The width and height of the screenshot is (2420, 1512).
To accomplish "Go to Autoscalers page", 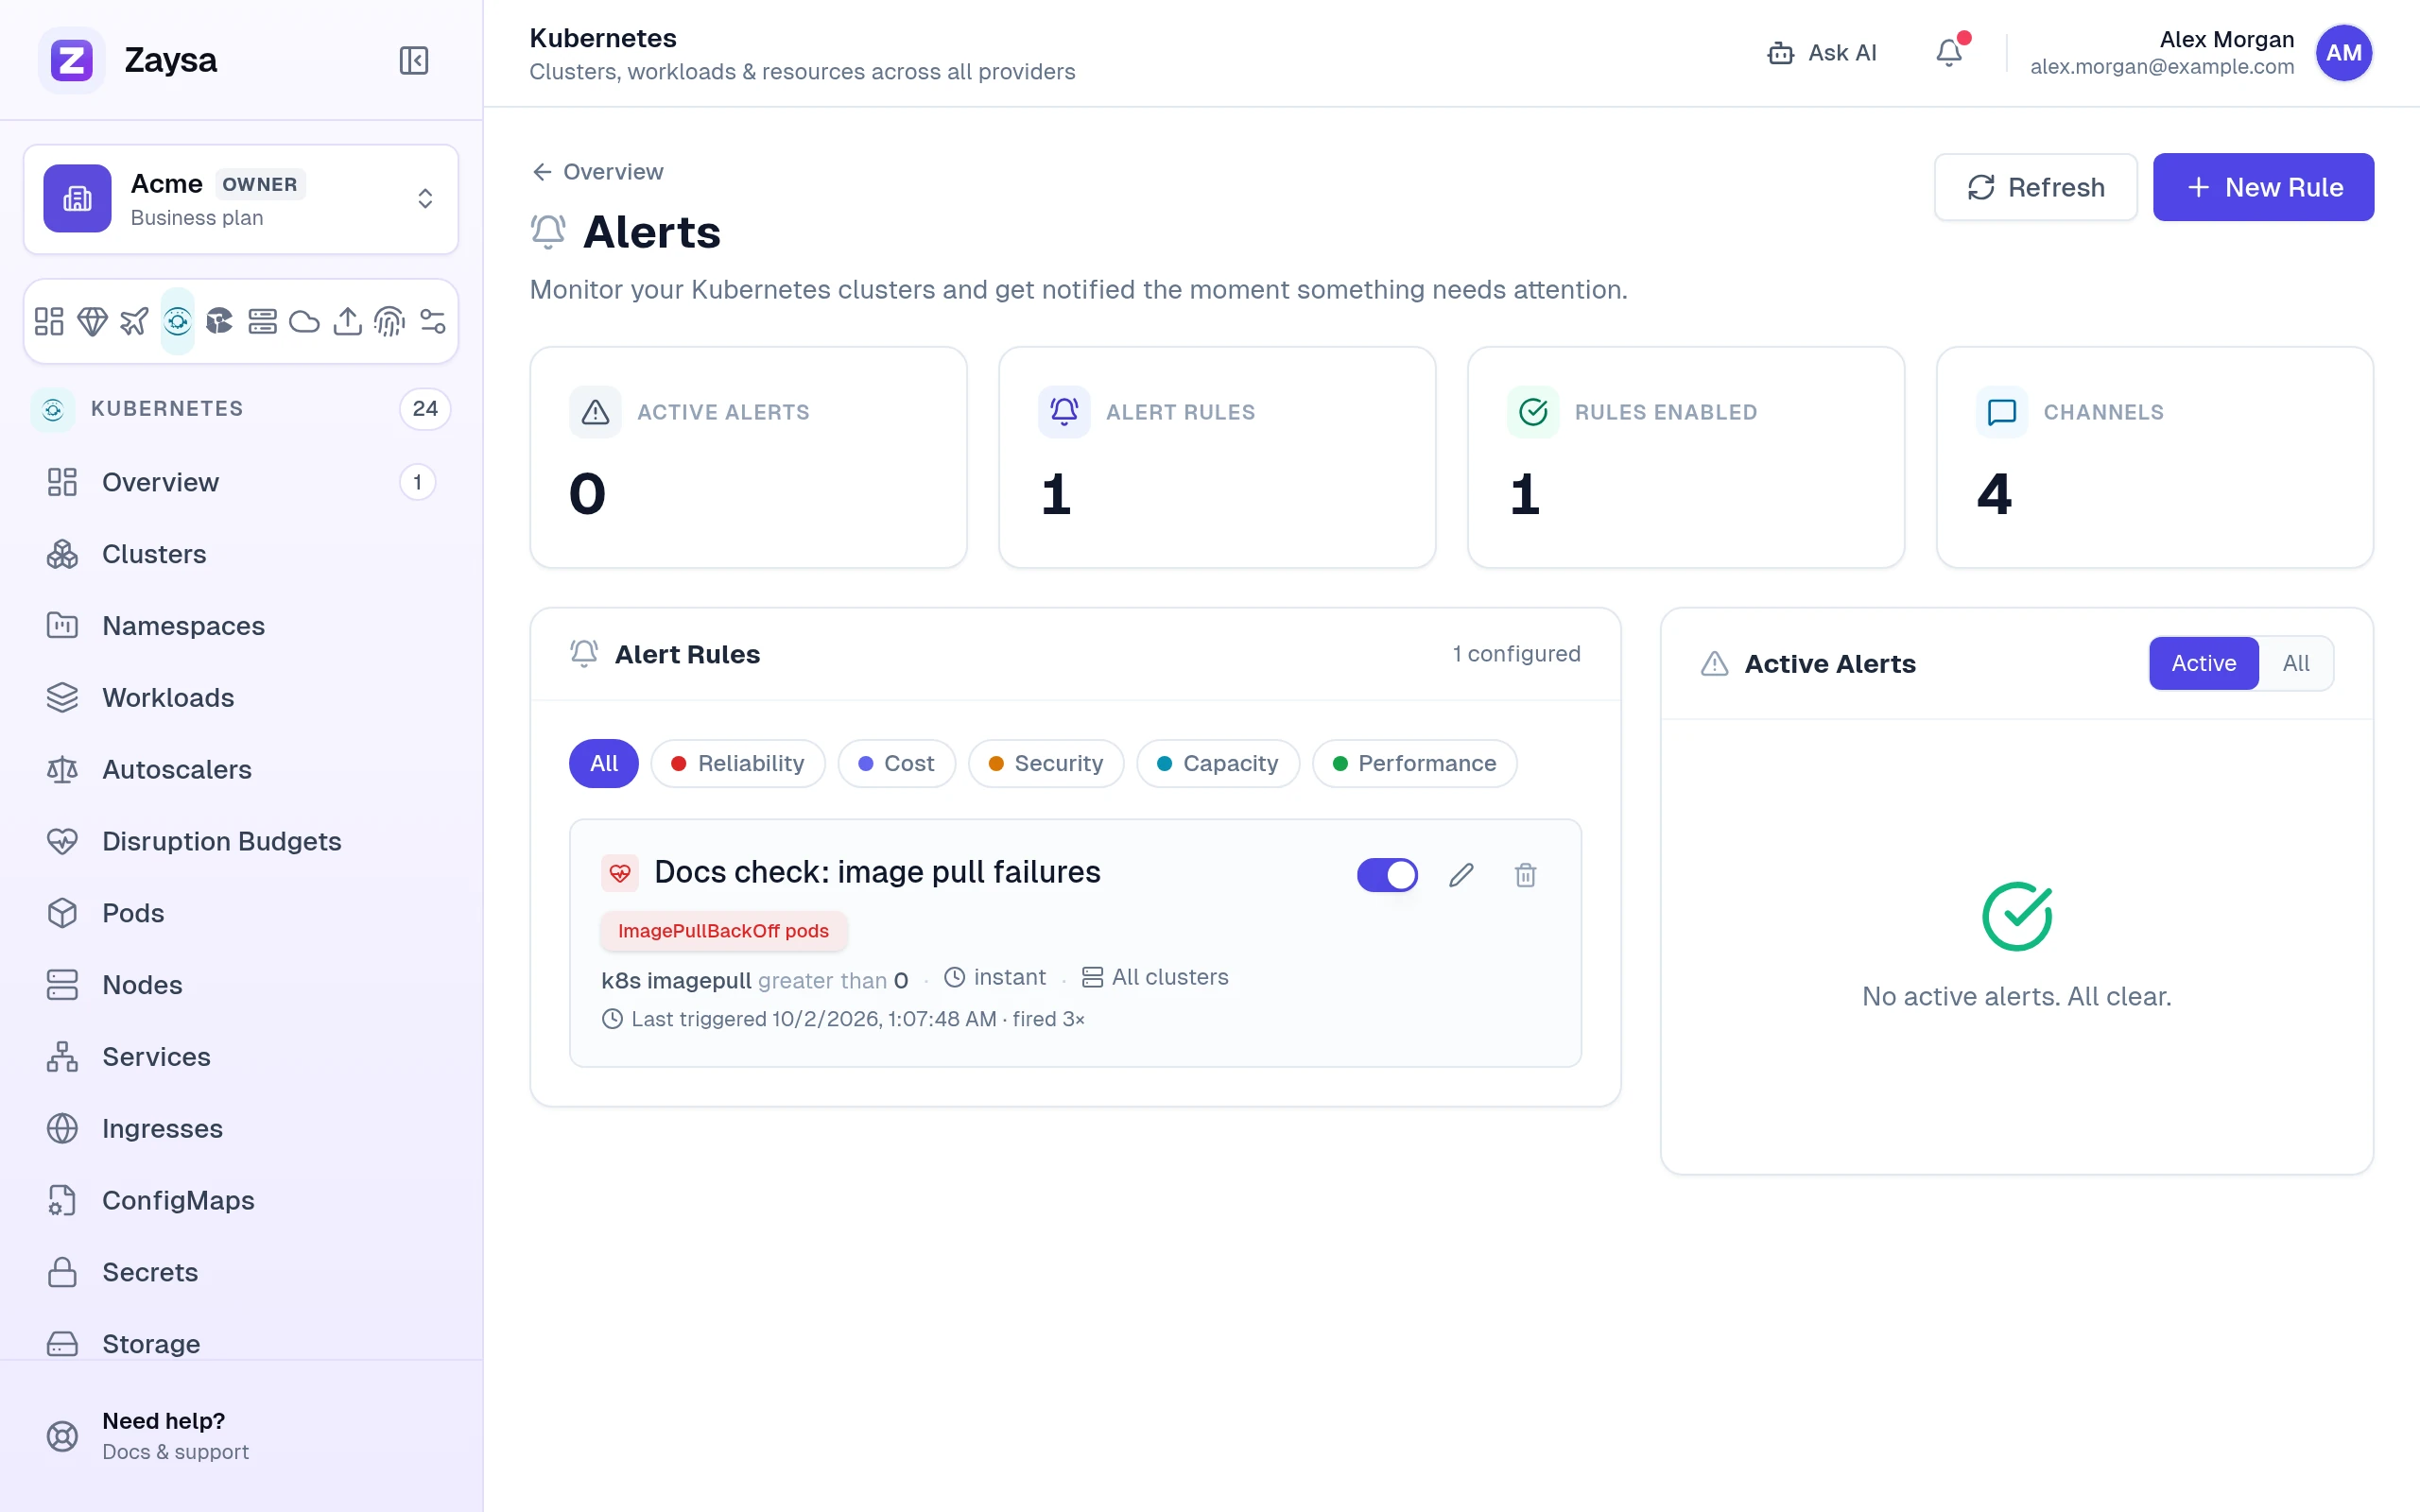I will 241,770.
